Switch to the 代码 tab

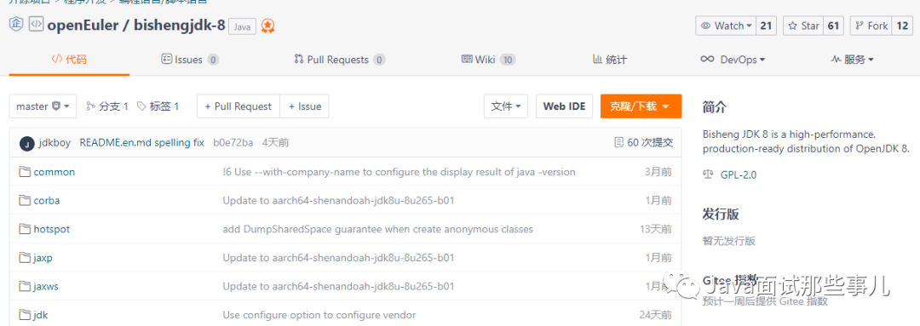pyautogui.click(x=69, y=60)
